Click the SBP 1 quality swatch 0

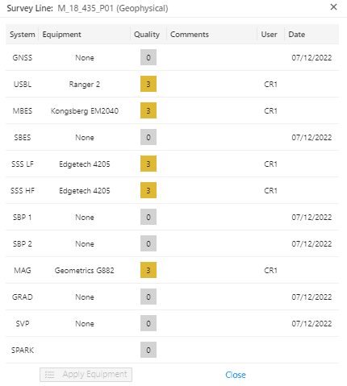148,217
